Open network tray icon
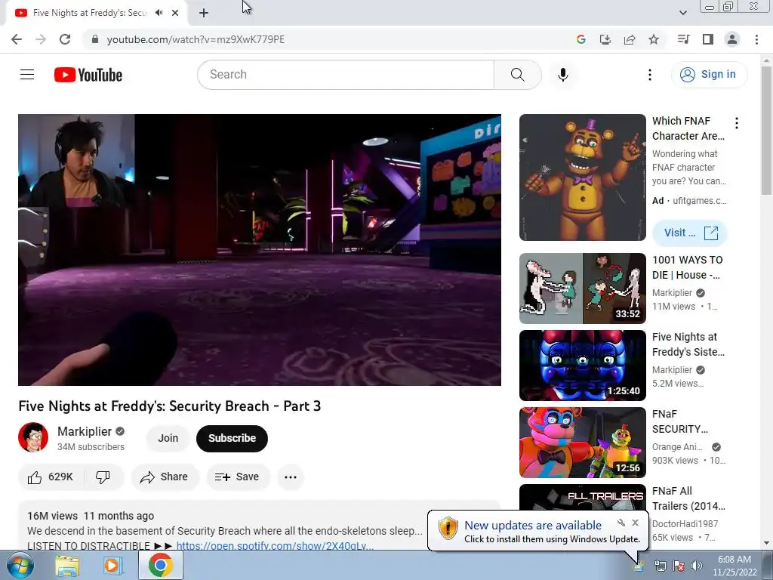The height and width of the screenshot is (580, 773). (660, 566)
